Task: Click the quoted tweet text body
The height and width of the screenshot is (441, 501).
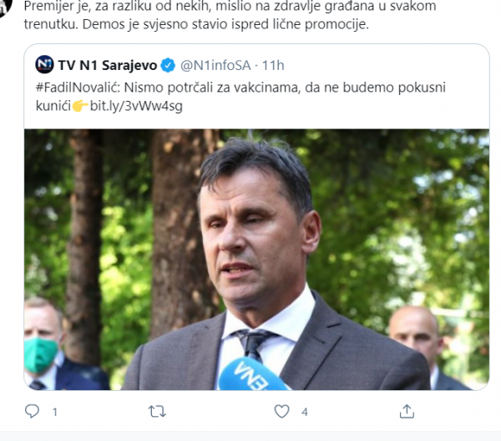Action: pos(240,97)
